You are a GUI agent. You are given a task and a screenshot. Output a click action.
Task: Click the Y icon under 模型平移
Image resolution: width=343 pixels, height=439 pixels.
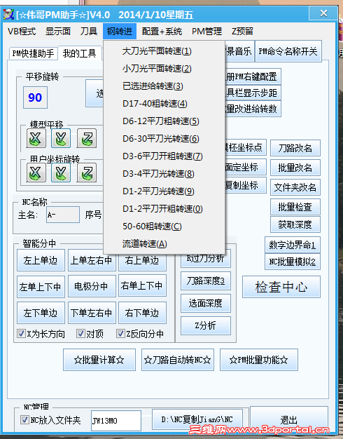(61, 138)
